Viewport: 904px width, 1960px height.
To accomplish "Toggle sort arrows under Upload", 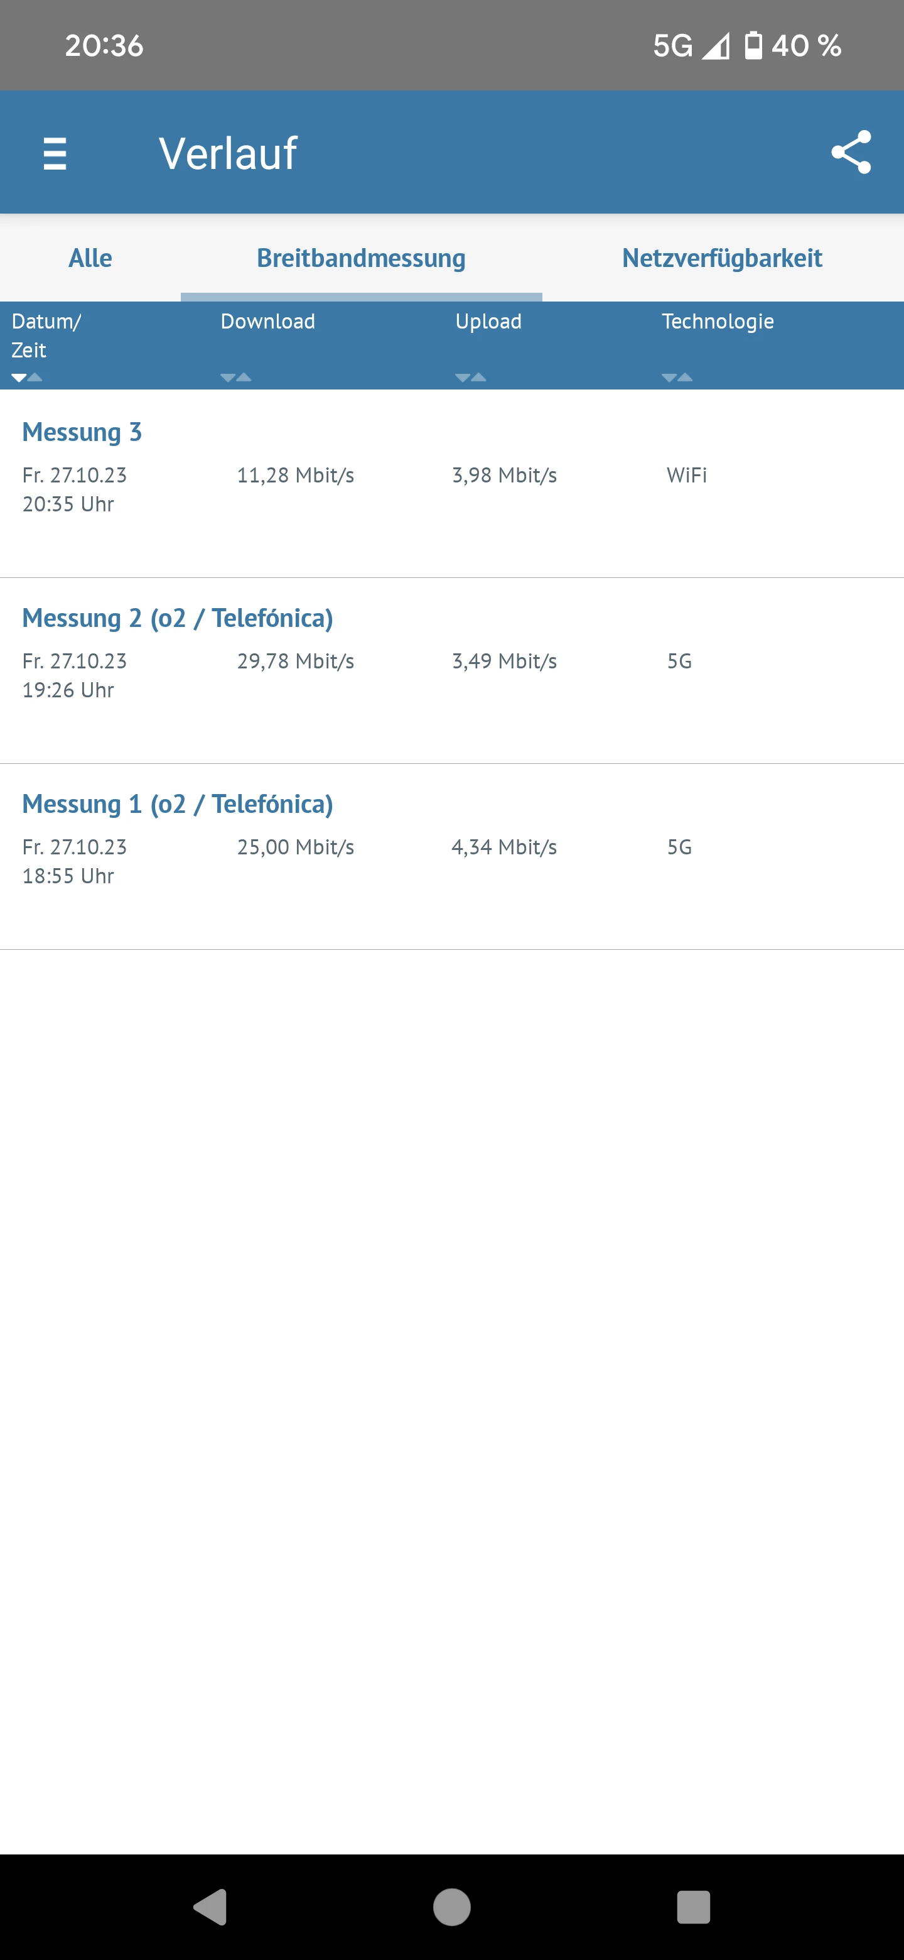I will (x=471, y=378).
